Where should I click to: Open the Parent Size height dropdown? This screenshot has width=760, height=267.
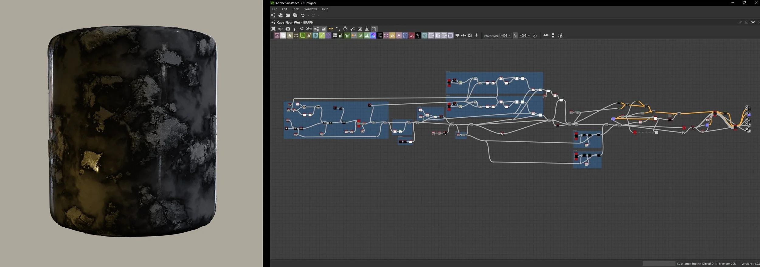coord(524,36)
